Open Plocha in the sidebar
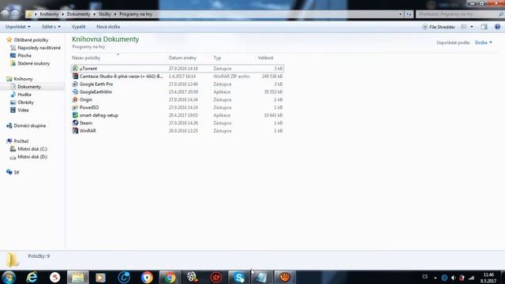The width and height of the screenshot is (505, 284). tap(24, 55)
